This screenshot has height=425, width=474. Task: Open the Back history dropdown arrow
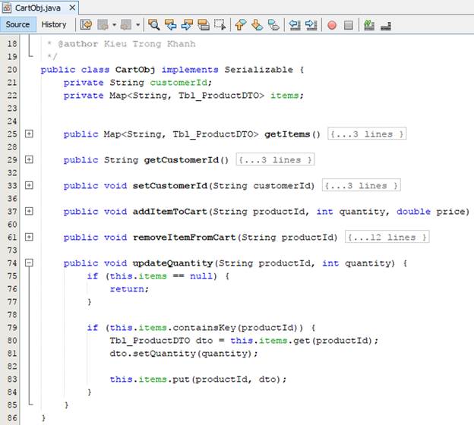pyautogui.click(x=114, y=25)
